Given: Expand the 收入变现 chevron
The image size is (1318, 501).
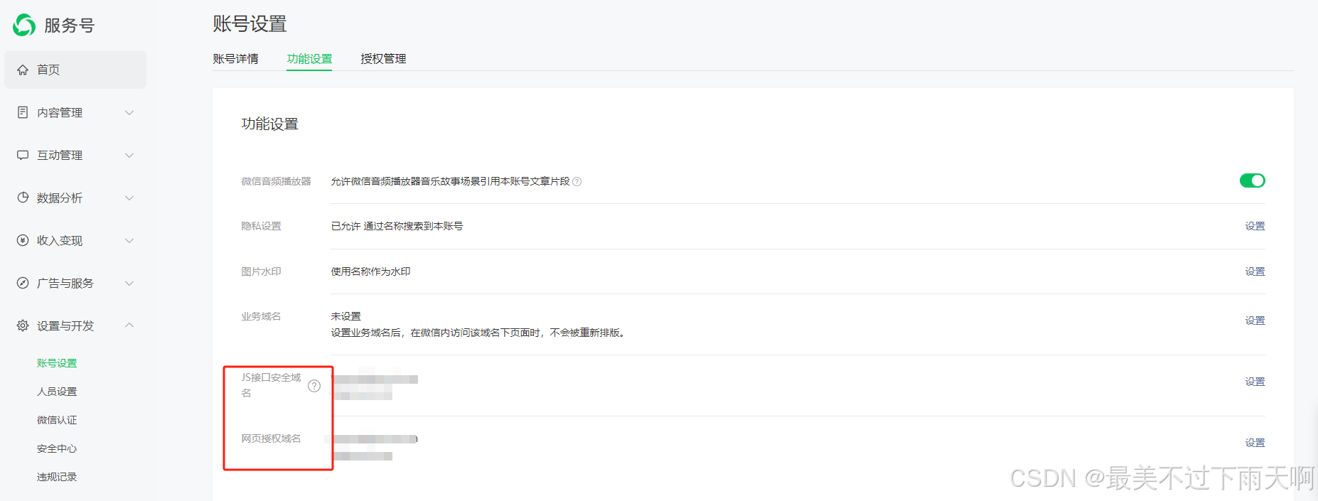Looking at the screenshot, I should (129, 240).
